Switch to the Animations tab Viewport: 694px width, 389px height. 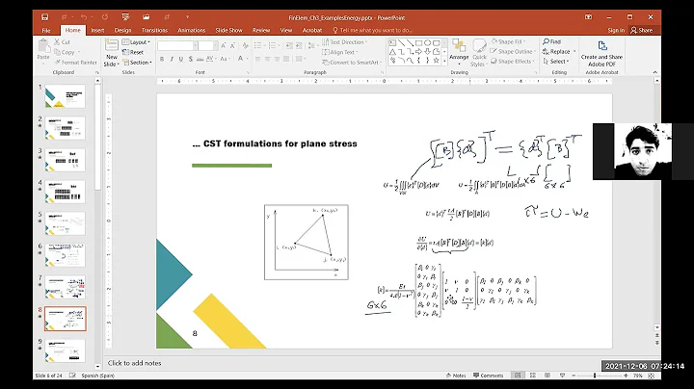[192, 30]
